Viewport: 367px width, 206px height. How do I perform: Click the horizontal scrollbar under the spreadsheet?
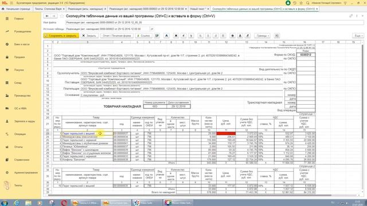pos(190,195)
